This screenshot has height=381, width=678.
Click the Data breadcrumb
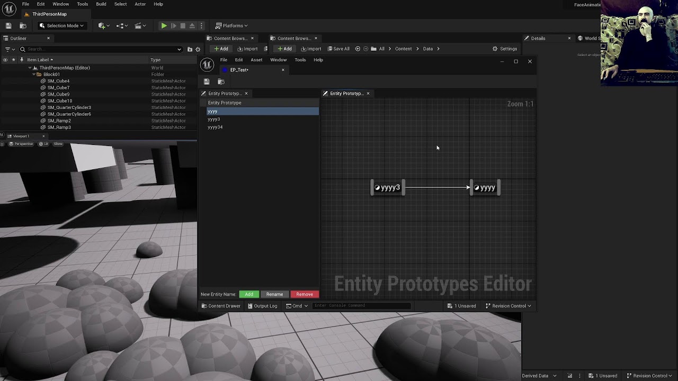428,49
